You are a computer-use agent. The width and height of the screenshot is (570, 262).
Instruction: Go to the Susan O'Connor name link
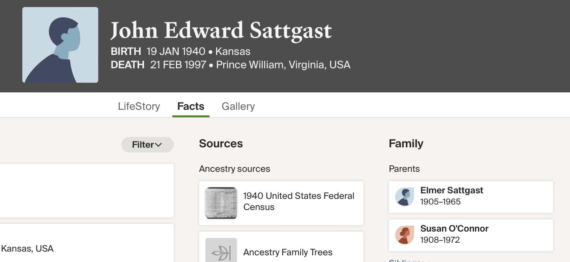(x=454, y=229)
